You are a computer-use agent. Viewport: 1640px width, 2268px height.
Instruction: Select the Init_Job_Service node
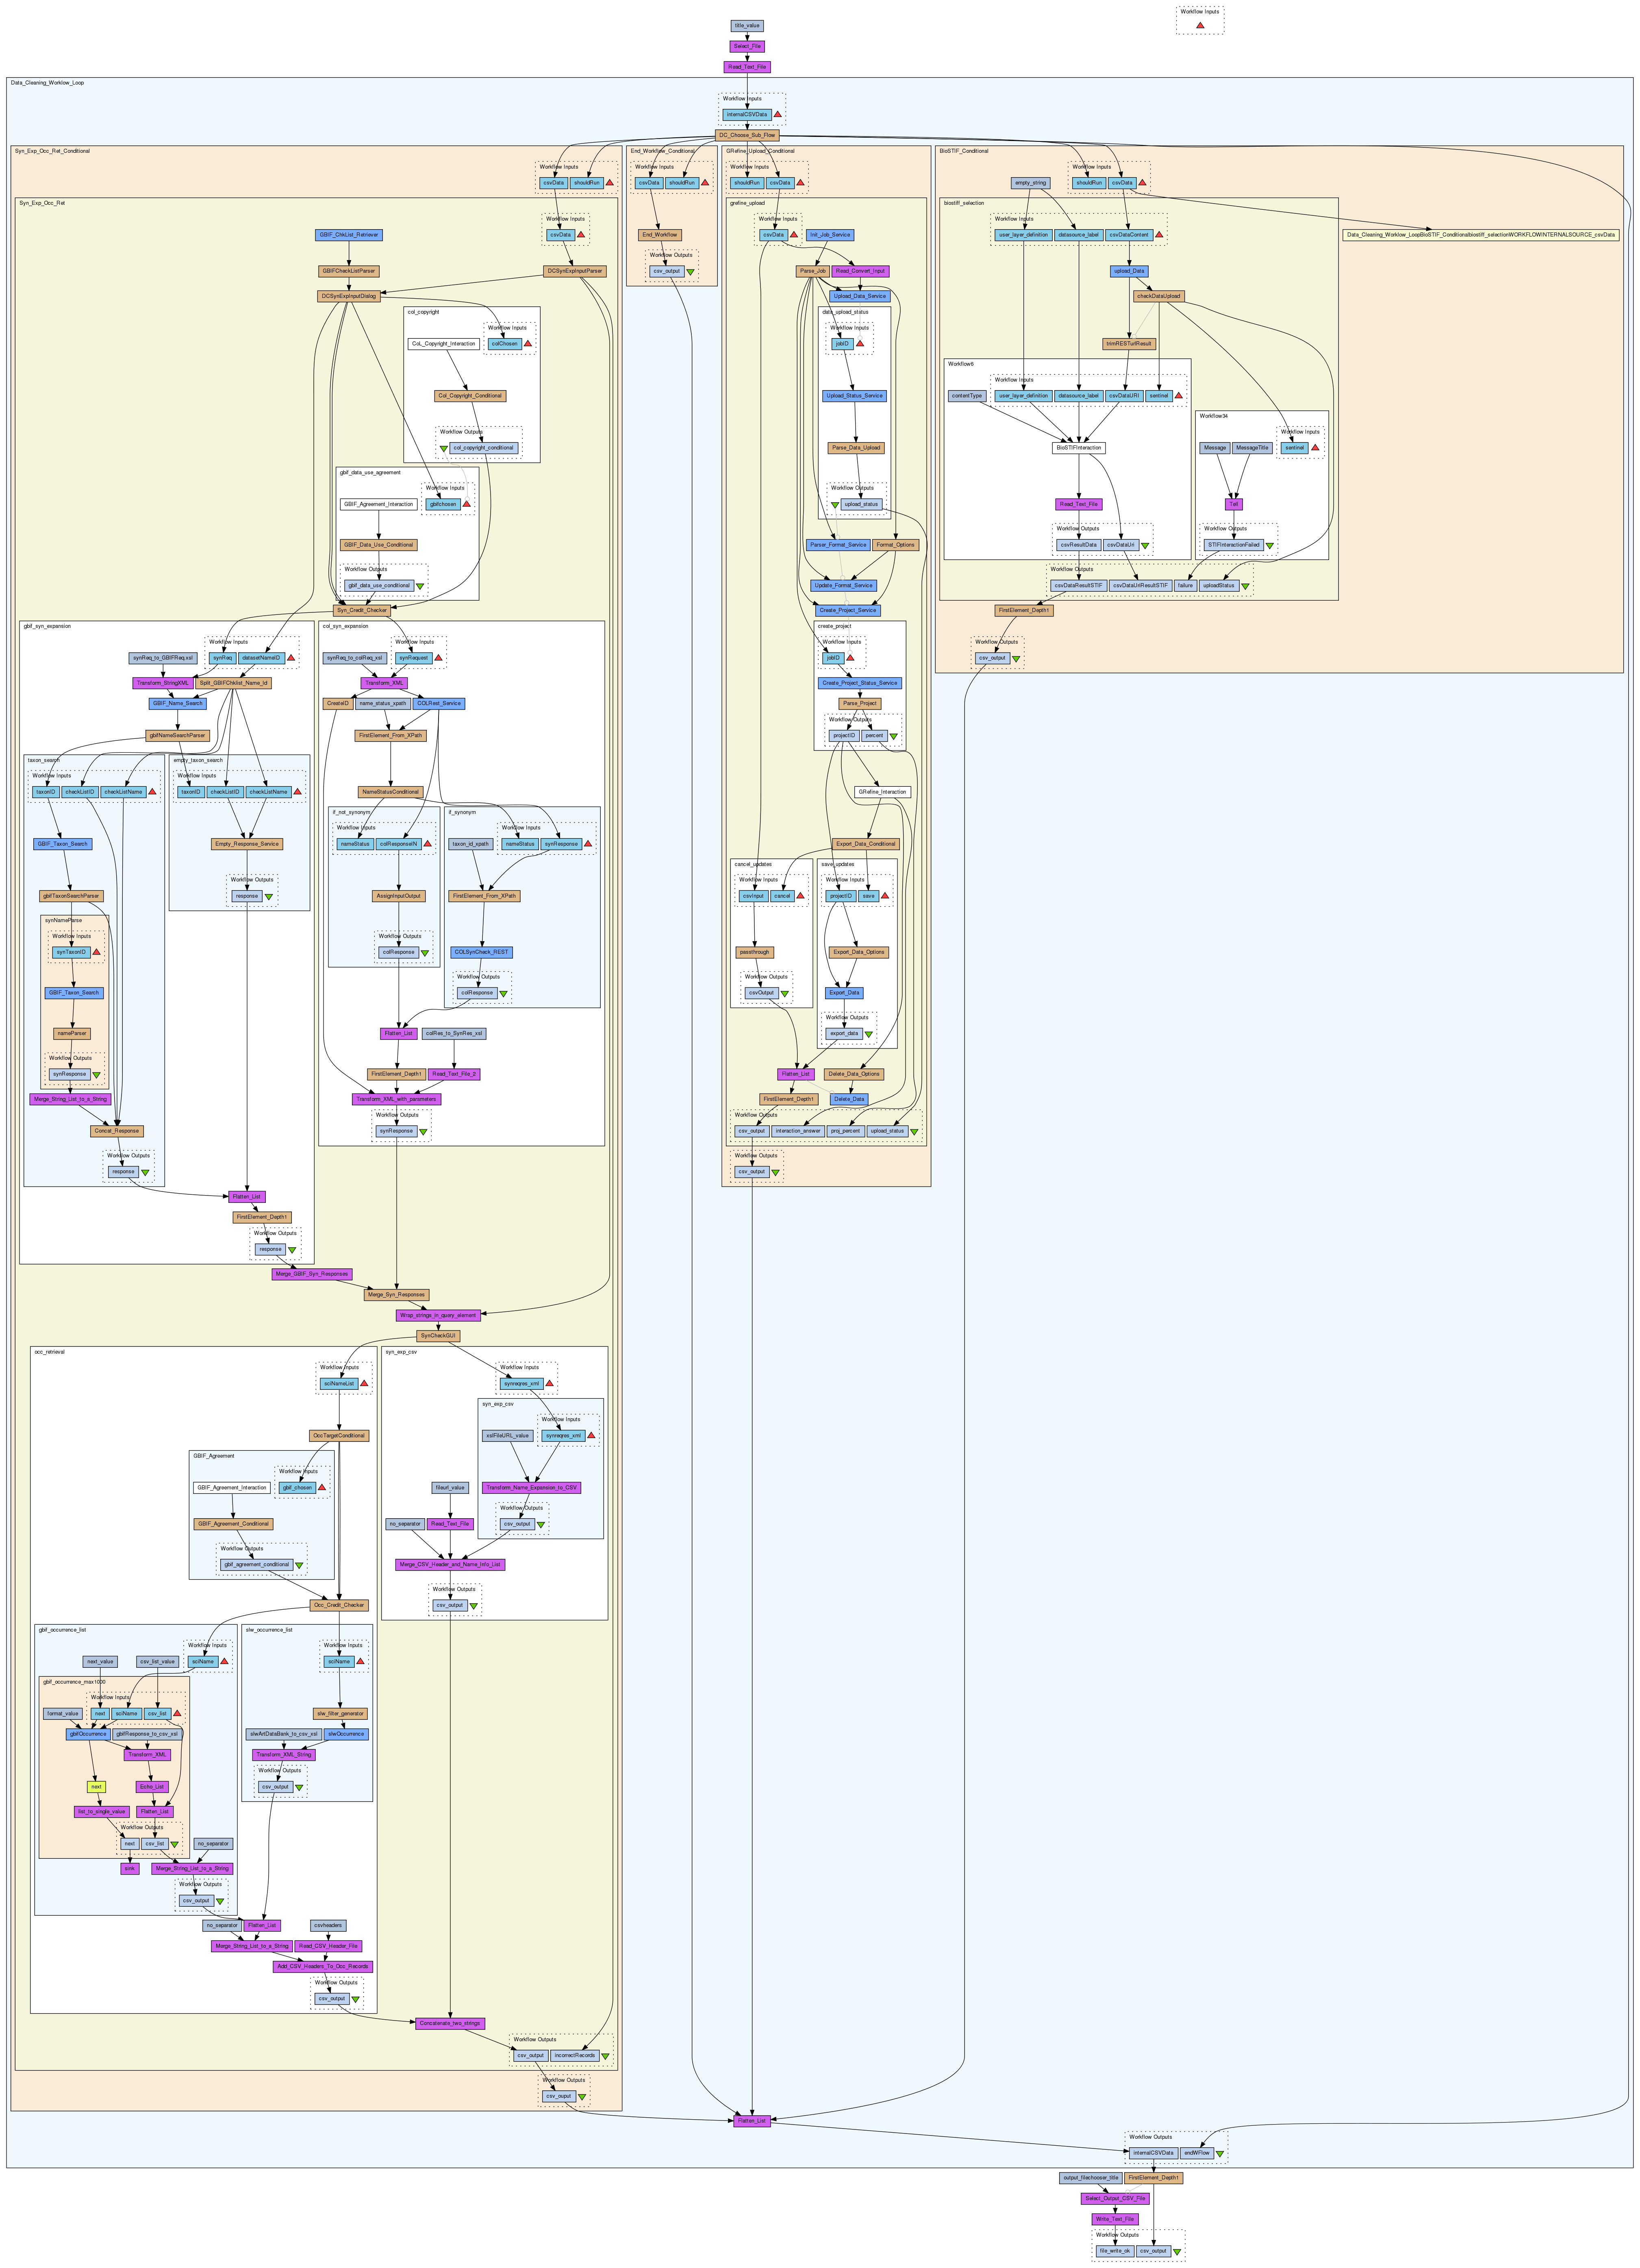(830, 235)
